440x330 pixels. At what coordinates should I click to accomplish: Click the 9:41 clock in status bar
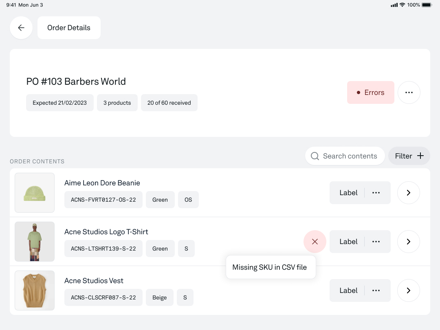click(x=11, y=5)
